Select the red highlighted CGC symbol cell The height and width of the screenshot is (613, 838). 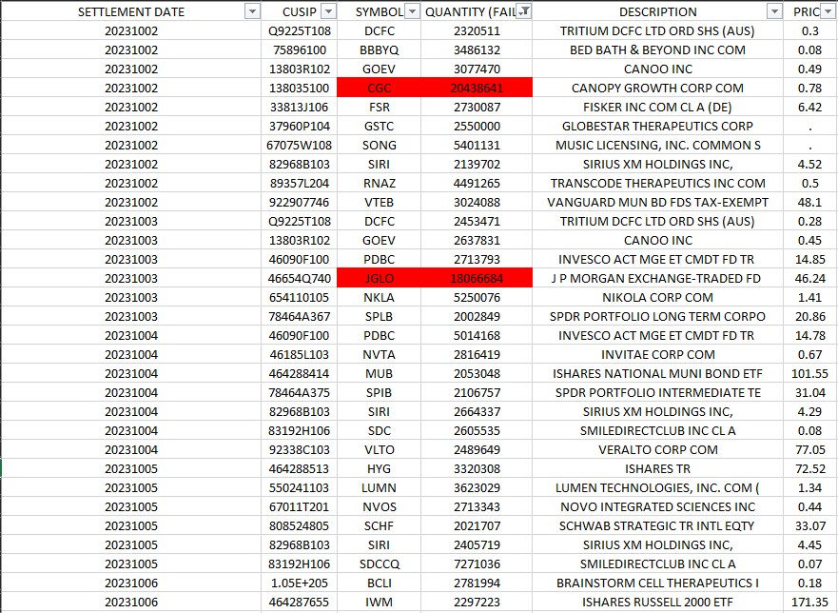(379, 88)
